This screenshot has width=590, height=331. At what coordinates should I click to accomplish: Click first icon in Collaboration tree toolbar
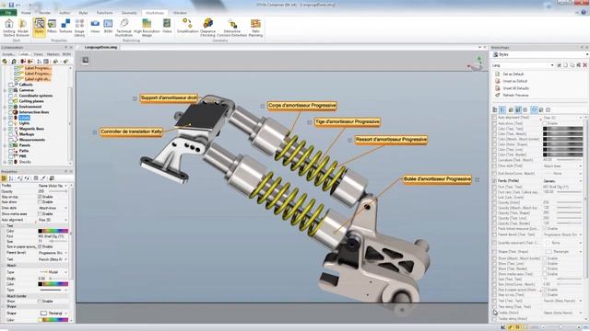5,62
